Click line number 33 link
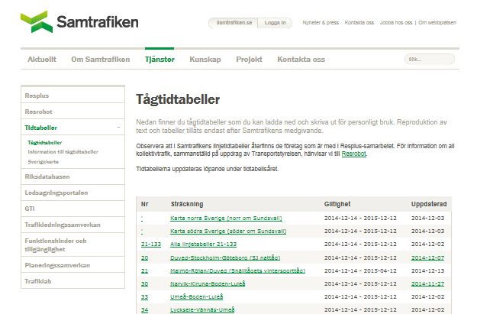477x314 pixels. tap(144, 297)
